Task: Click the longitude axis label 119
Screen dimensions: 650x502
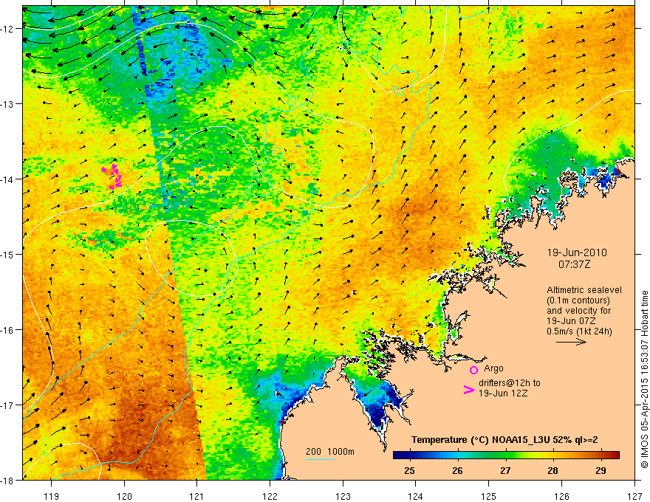Action: pos(52,496)
